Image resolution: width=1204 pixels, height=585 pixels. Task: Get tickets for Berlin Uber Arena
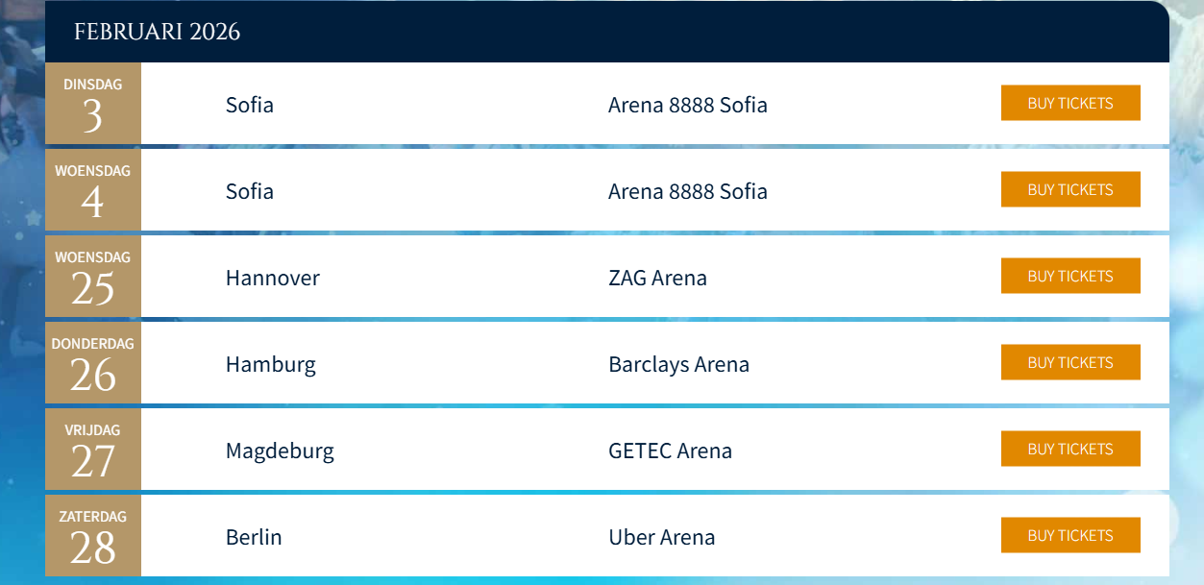1070,535
